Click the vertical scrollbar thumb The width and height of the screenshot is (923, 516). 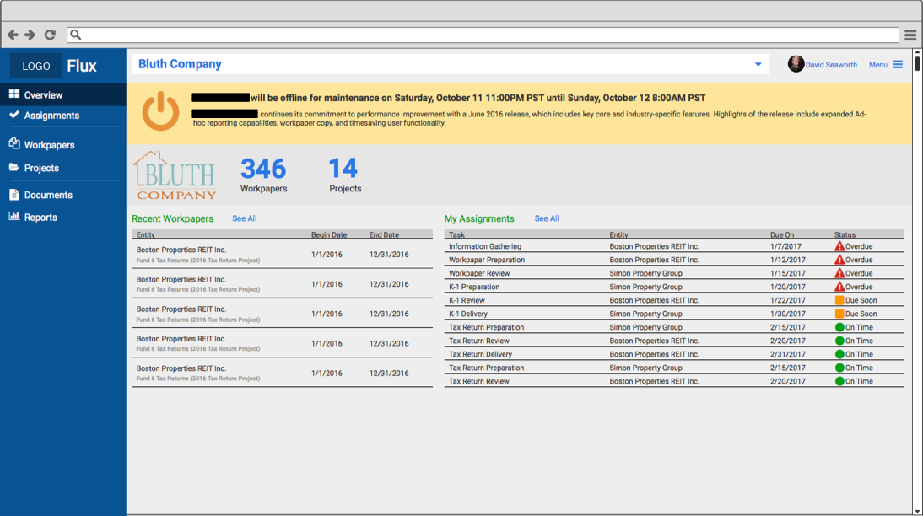(x=917, y=62)
